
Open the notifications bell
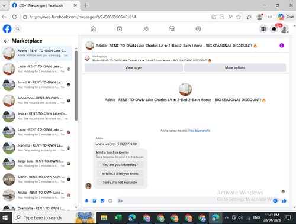click(274, 29)
